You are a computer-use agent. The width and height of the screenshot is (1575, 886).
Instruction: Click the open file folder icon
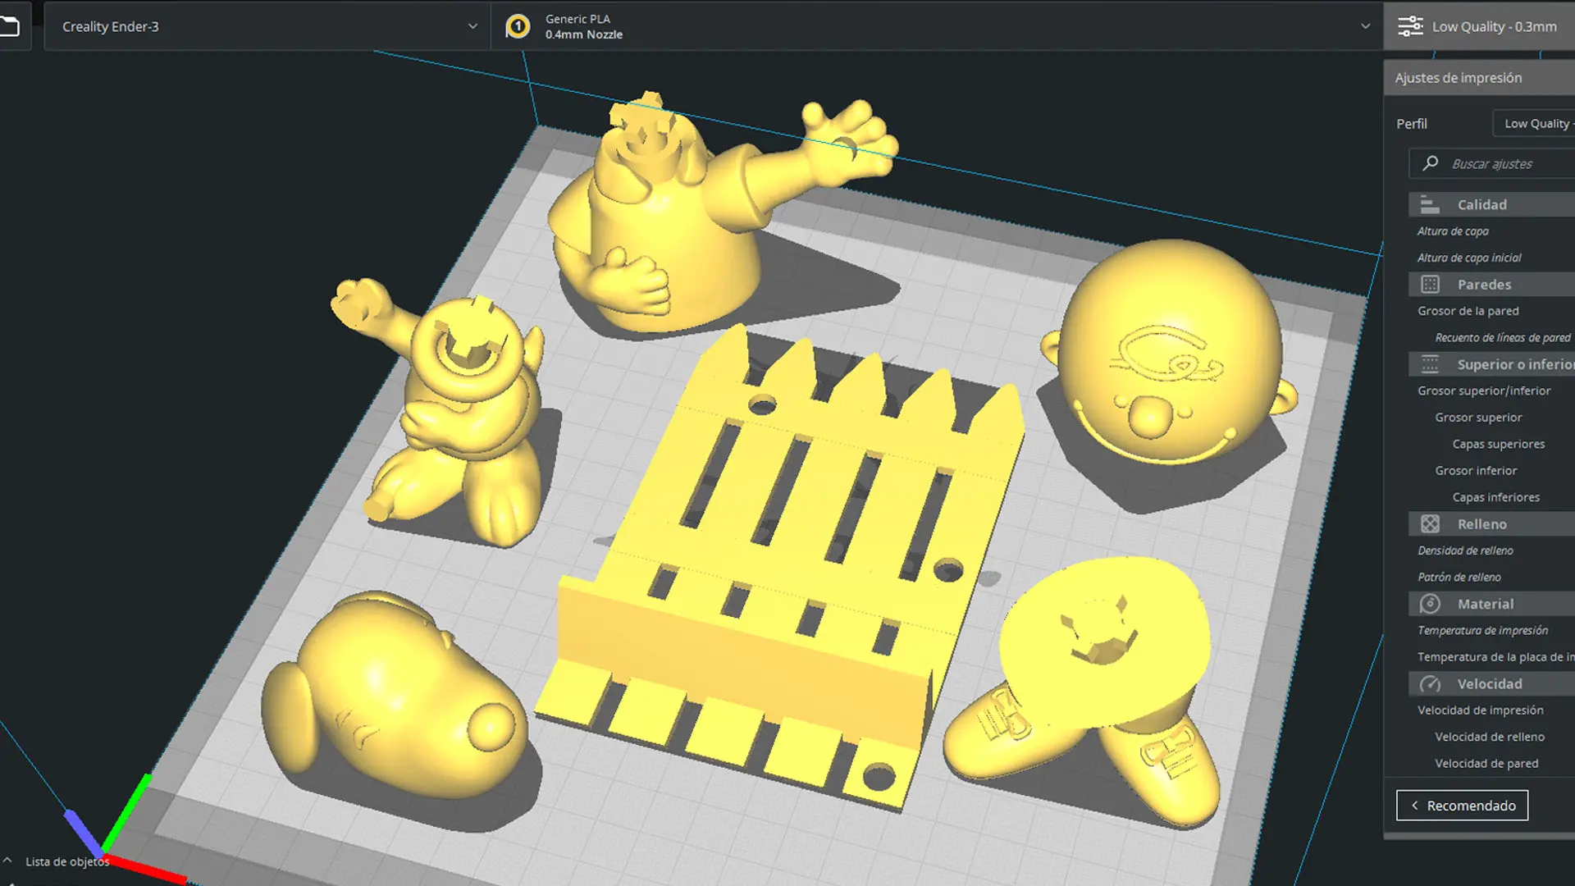click(10, 26)
